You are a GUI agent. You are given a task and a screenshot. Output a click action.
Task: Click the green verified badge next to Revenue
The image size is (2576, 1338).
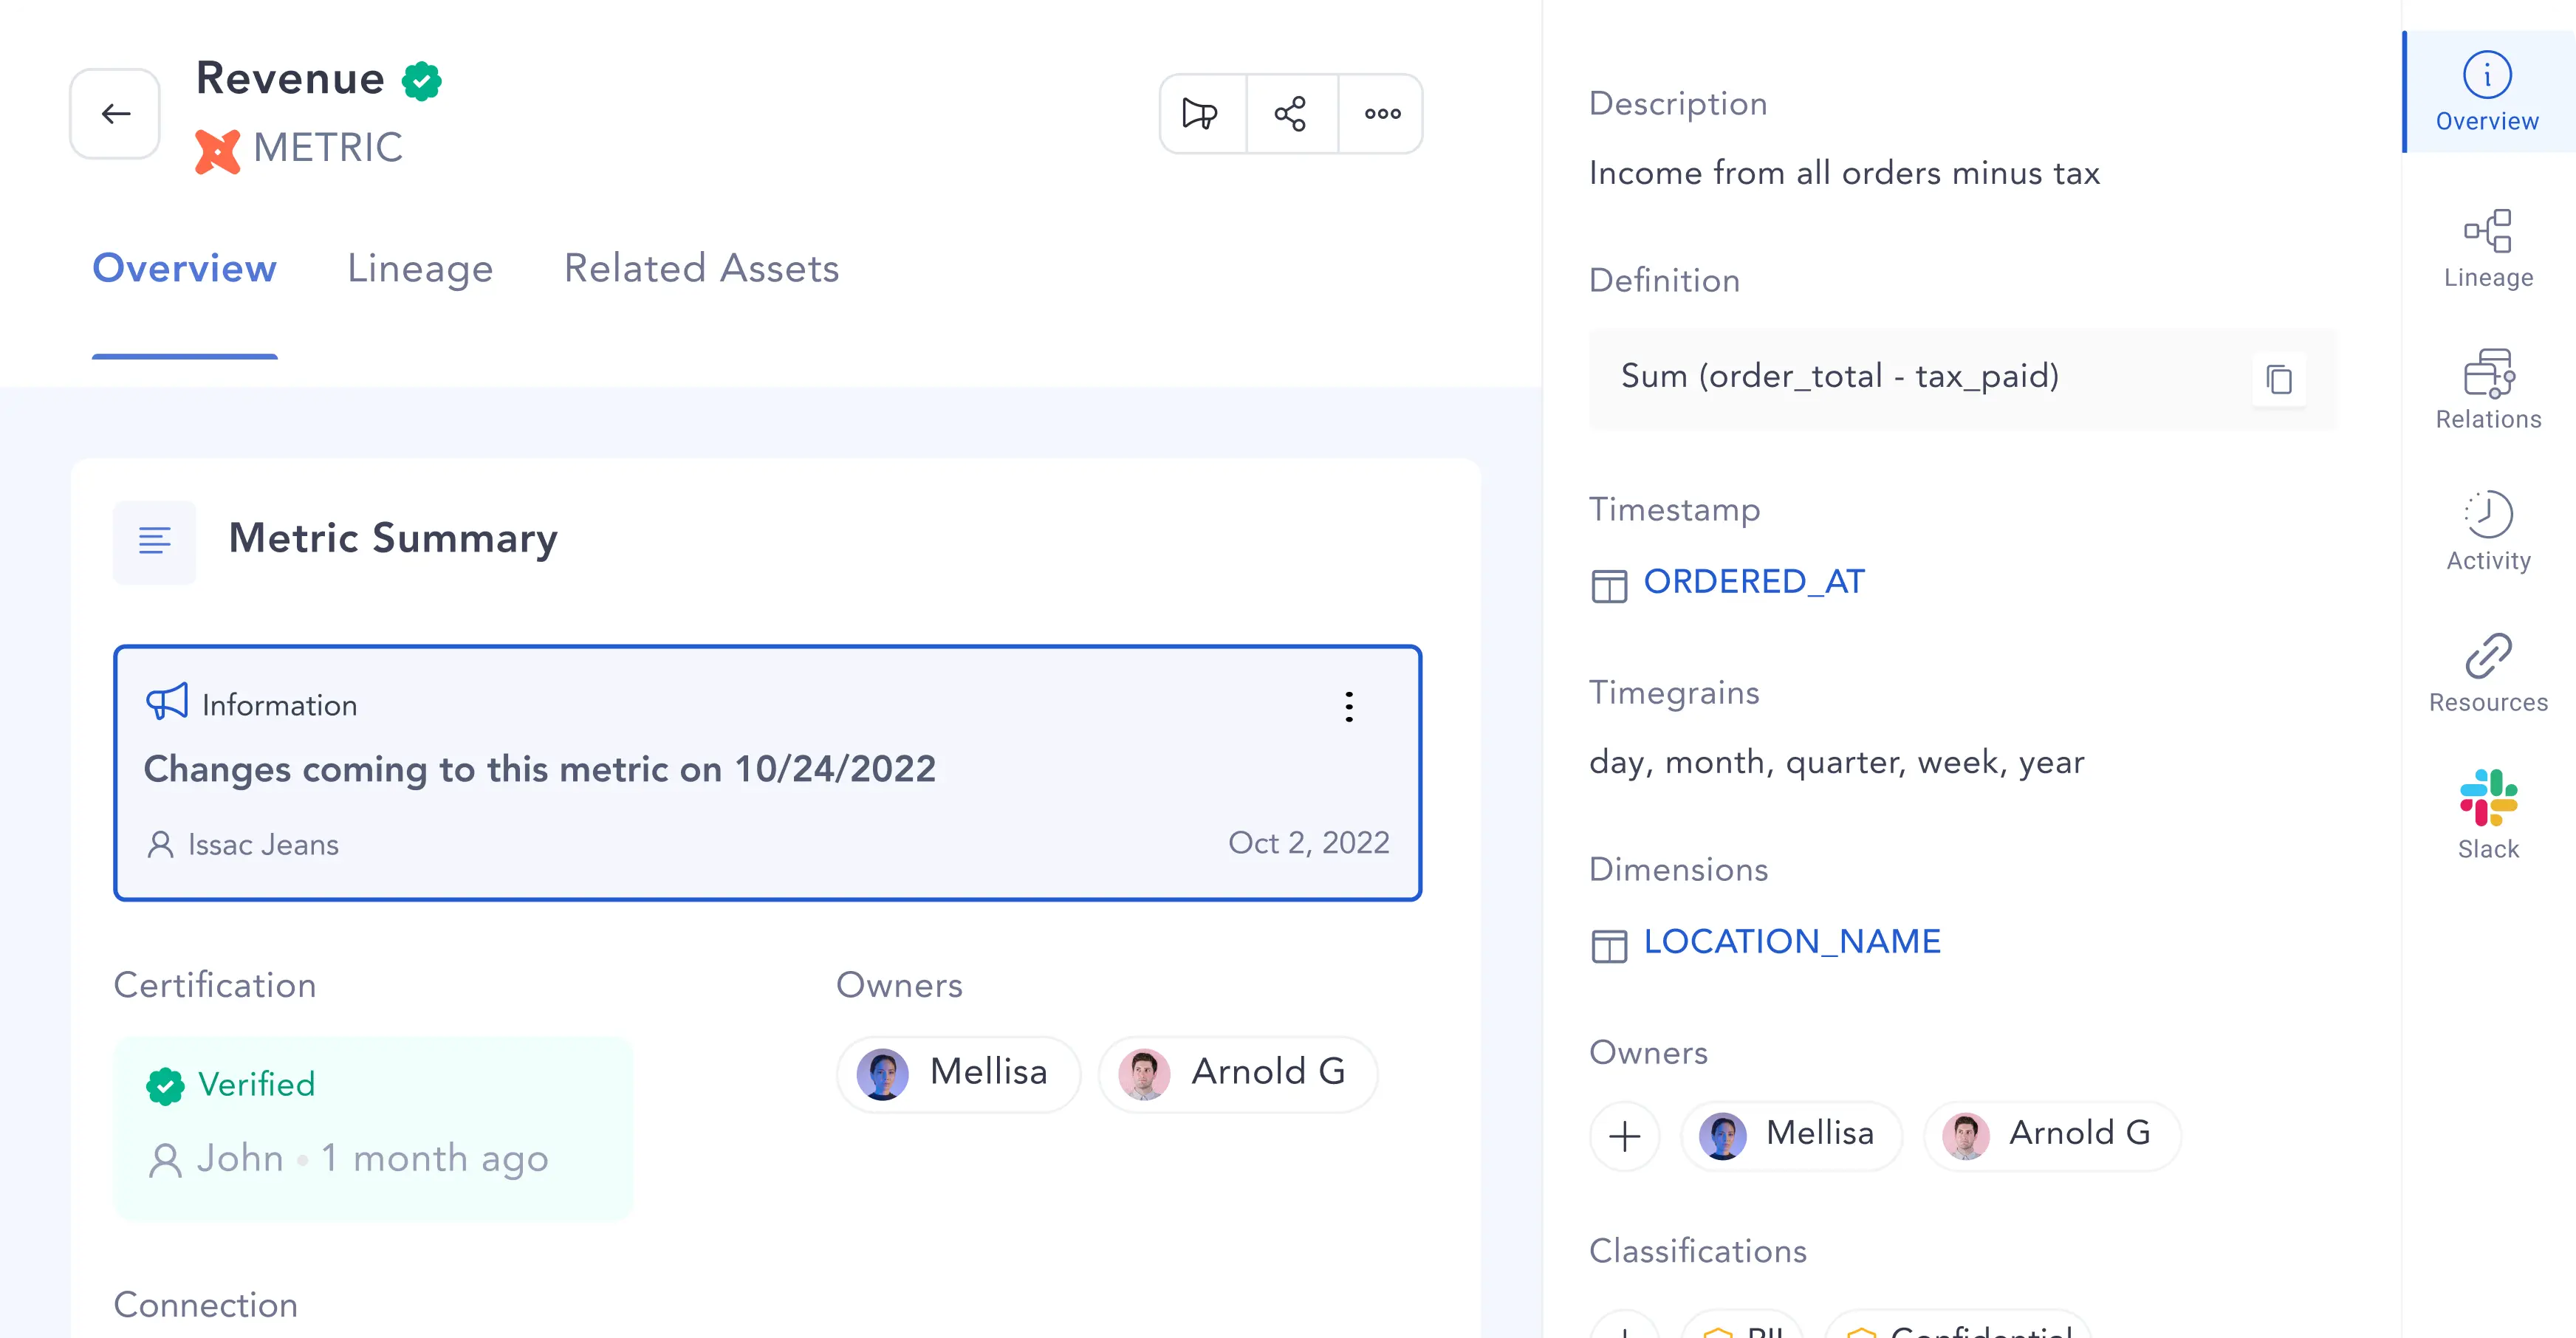[422, 81]
